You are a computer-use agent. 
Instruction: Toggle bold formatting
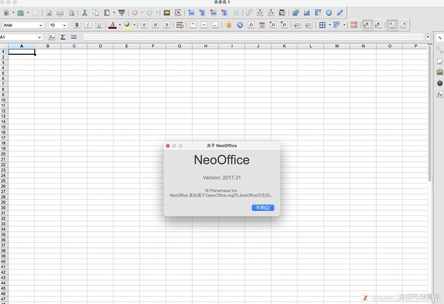coord(77,25)
